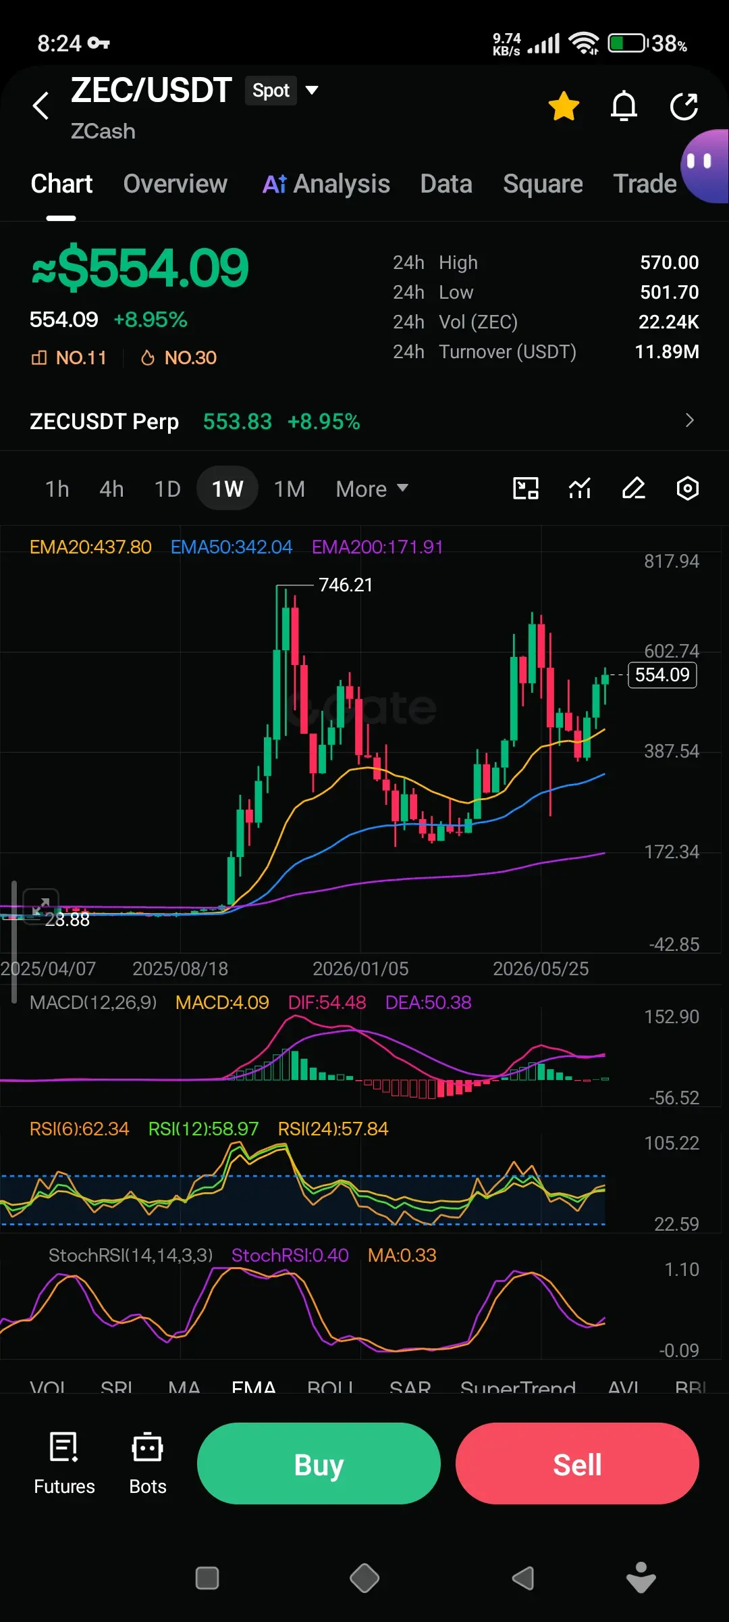Toggle the BOLL indicator

click(331, 1389)
